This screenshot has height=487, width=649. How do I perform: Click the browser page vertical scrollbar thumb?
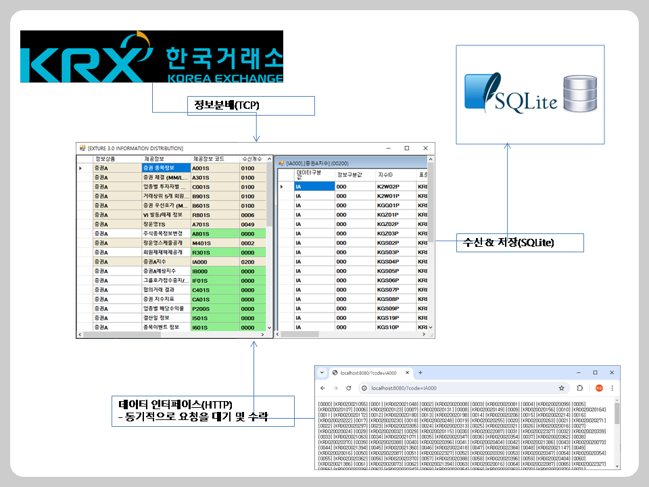click(x=617, y=413)
